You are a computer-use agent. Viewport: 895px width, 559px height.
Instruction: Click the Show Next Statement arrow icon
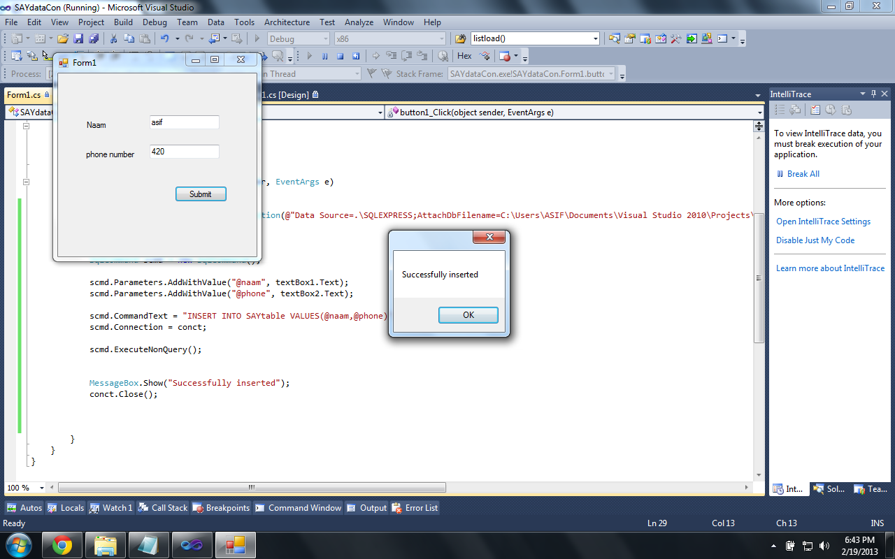376,56
